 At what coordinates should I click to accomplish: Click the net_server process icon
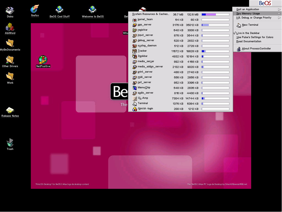pyautogui.click(x=134, y=83)
